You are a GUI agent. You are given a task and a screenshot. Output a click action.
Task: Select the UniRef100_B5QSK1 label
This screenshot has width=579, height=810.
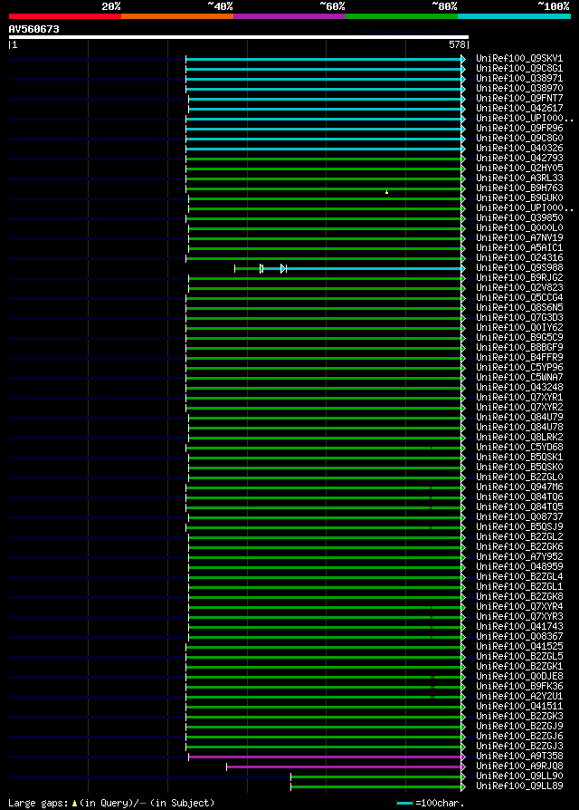519,458
